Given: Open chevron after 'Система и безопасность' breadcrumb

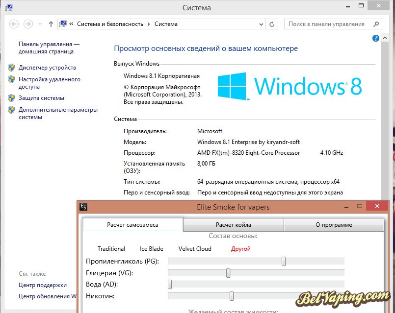Looking at the screenshot, I should click(149, 24).
